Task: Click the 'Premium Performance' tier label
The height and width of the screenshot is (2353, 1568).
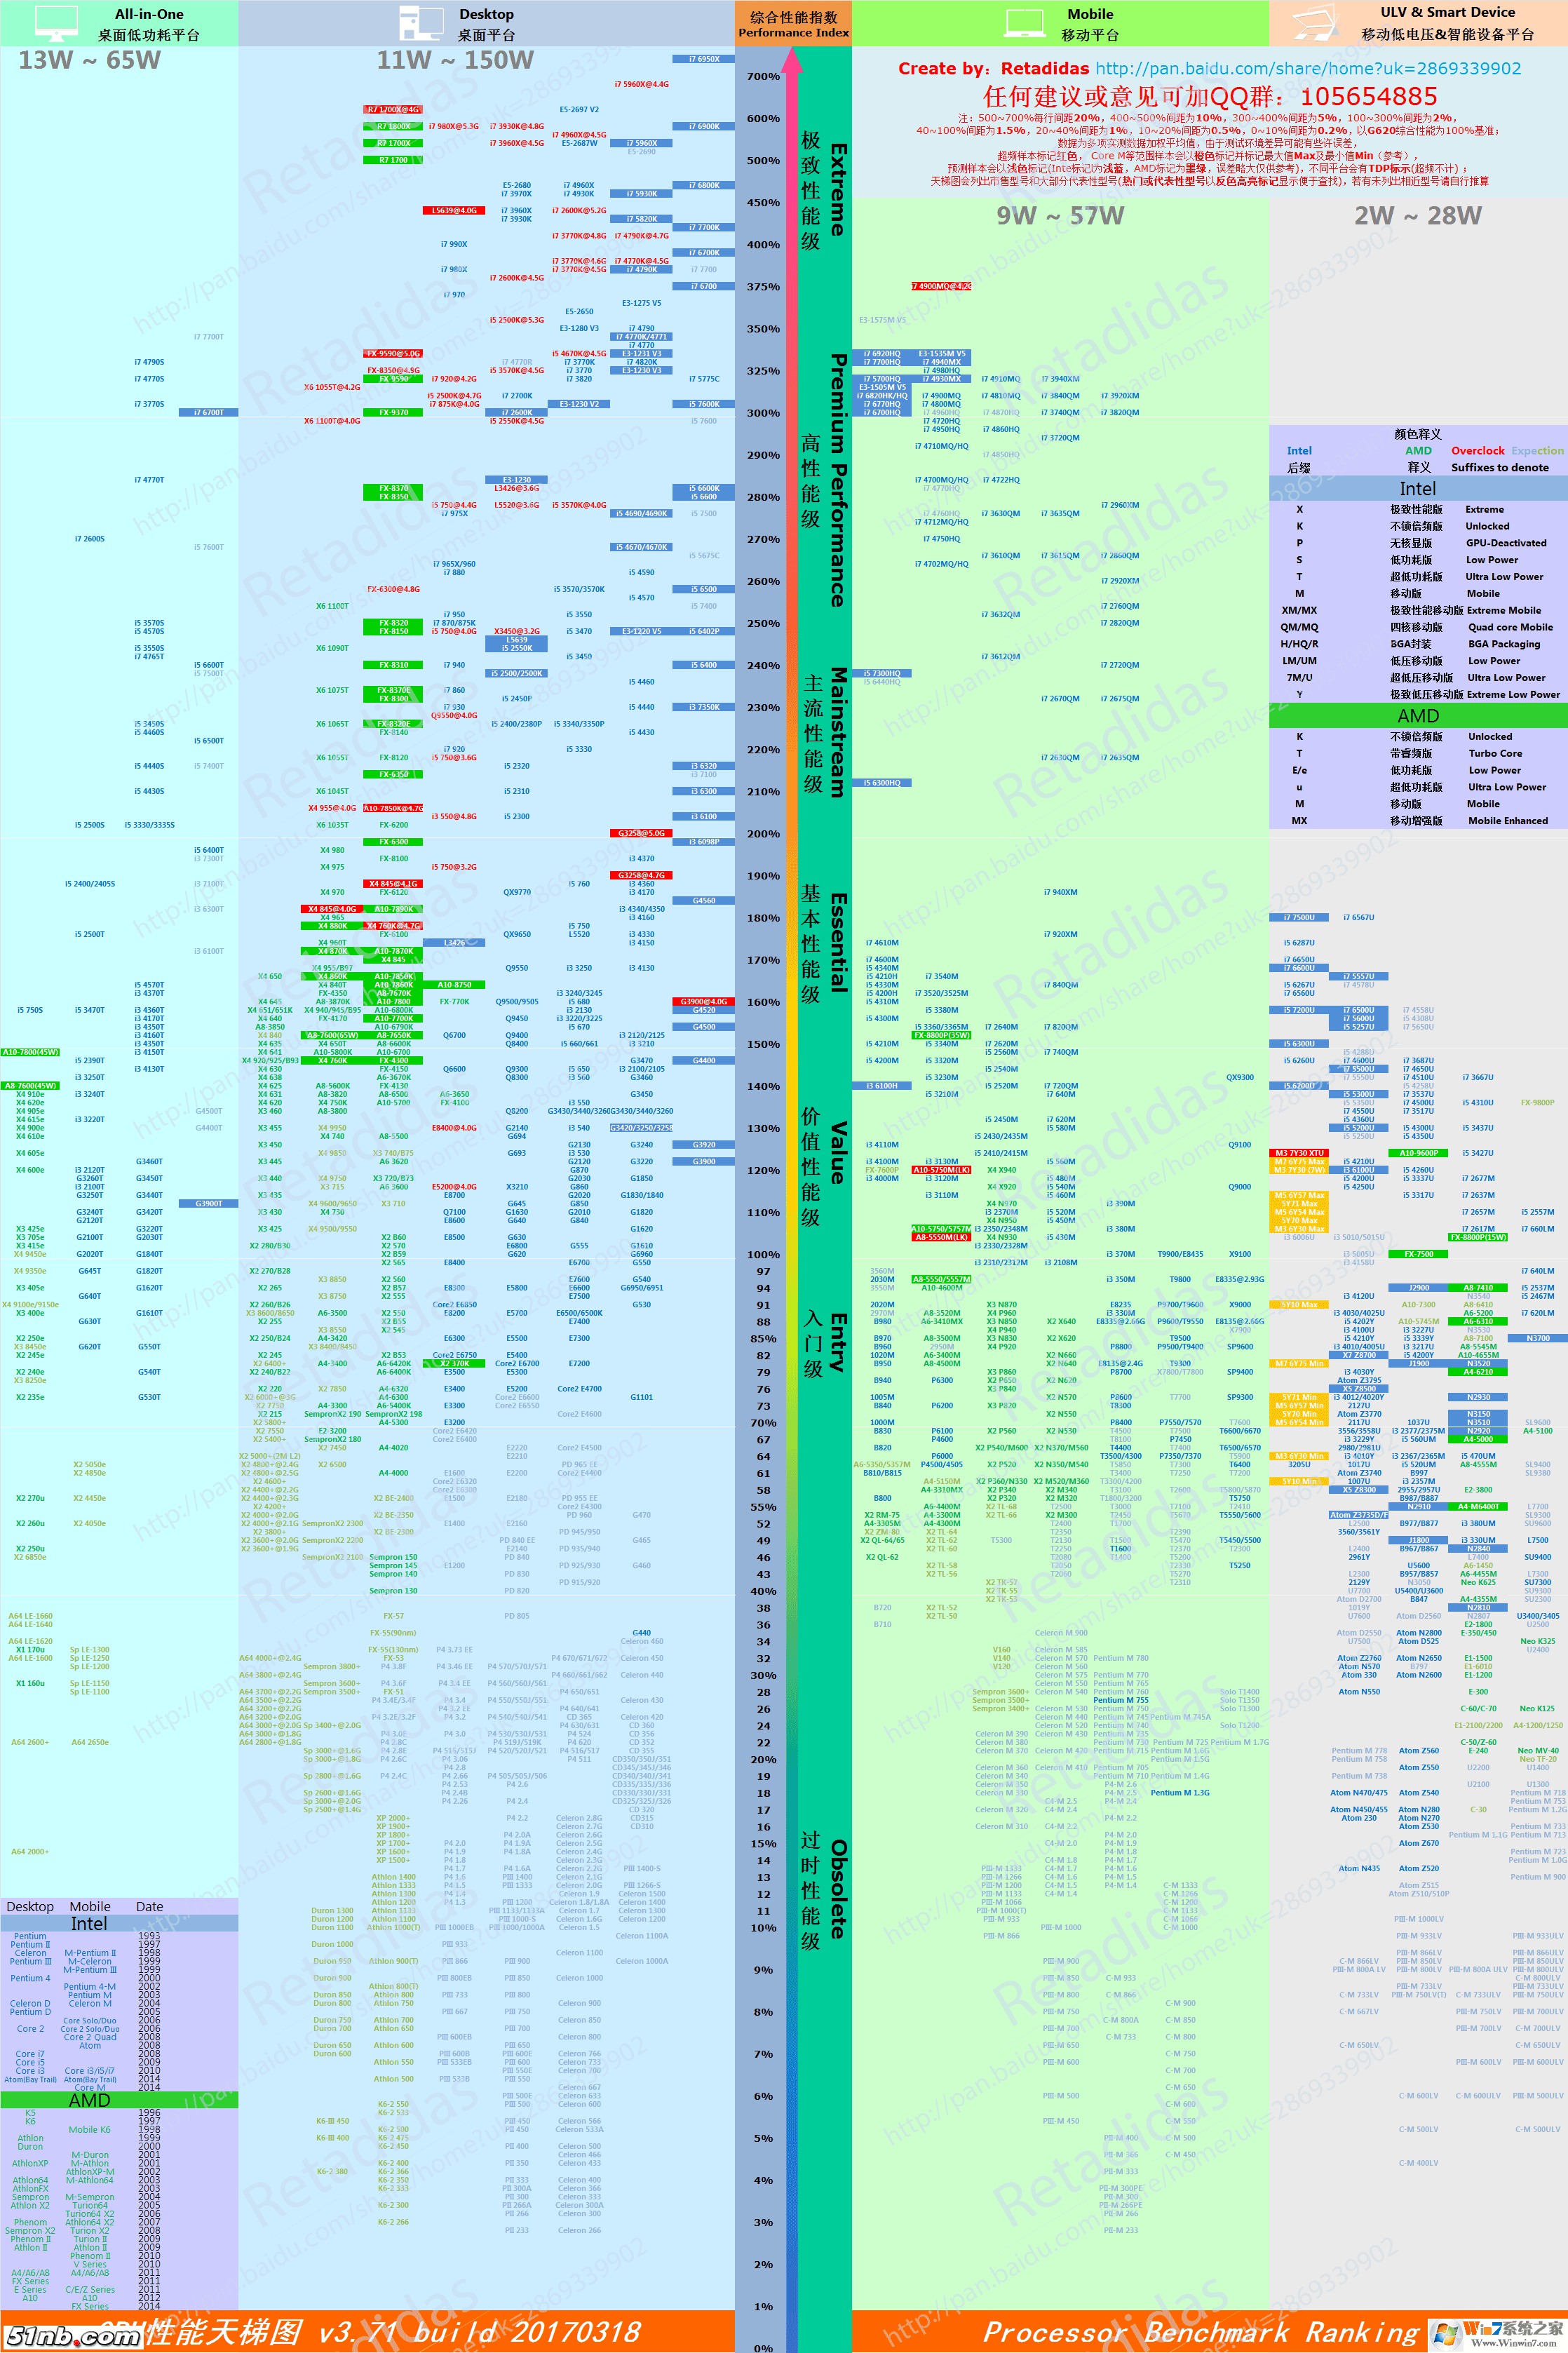Action: click(838, 480)
